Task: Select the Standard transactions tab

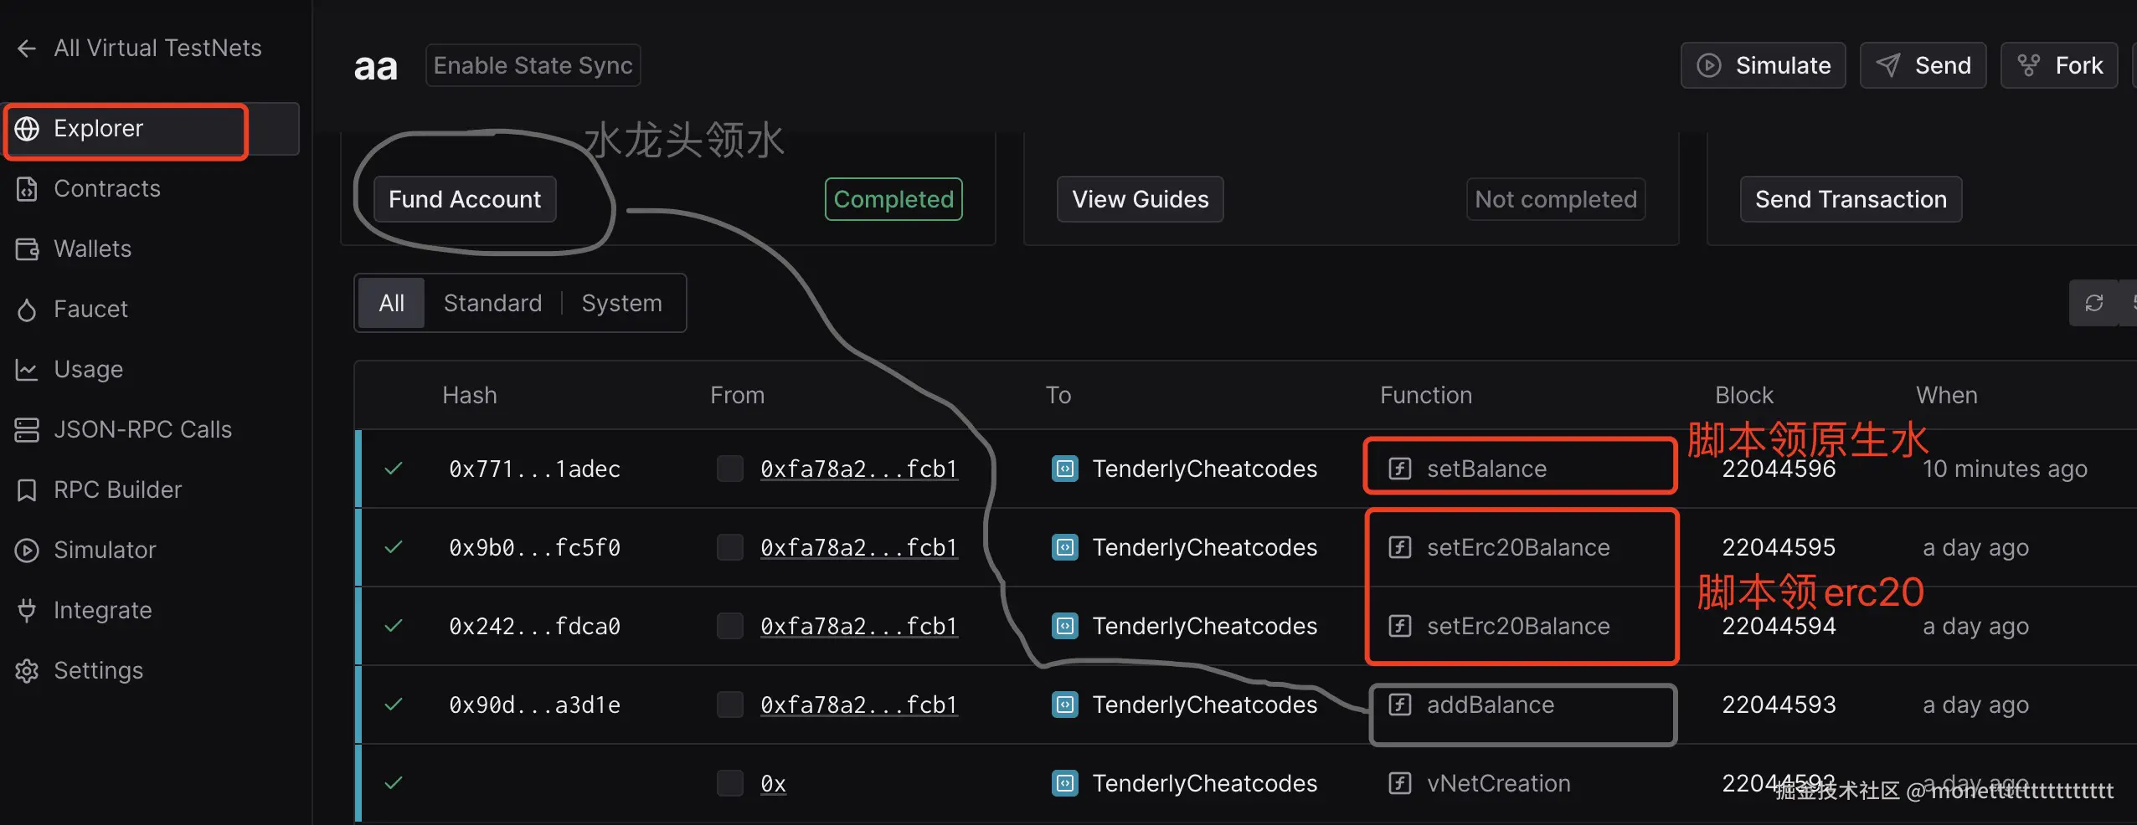Action: point(492,303)
